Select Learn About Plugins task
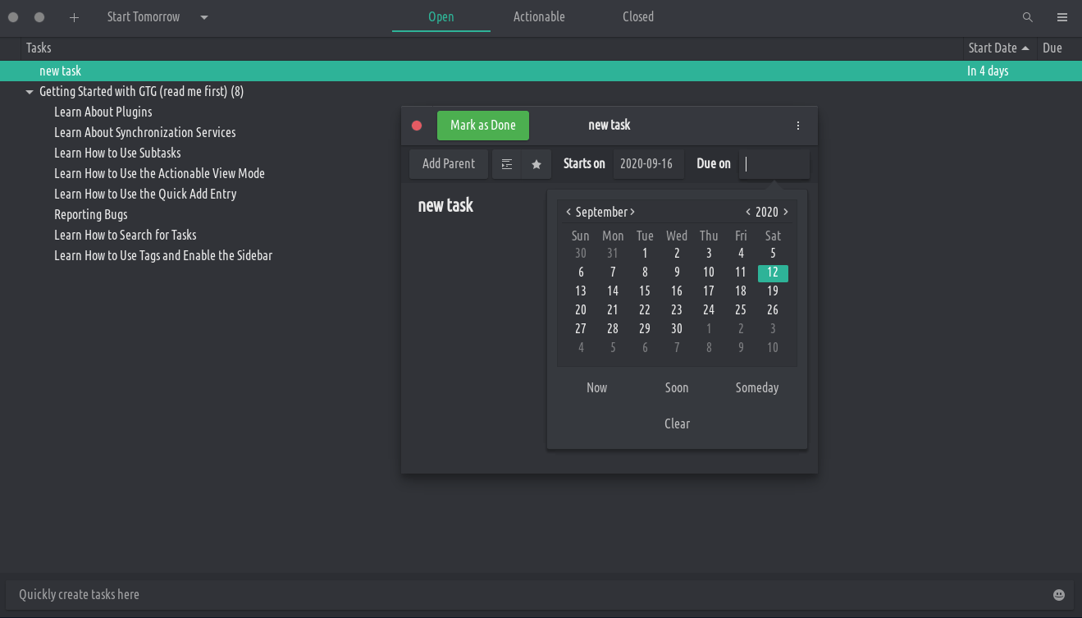Image resolution: width=1082 pixels, height=618 pixels. pyautogui.click(x=103, y=112)
